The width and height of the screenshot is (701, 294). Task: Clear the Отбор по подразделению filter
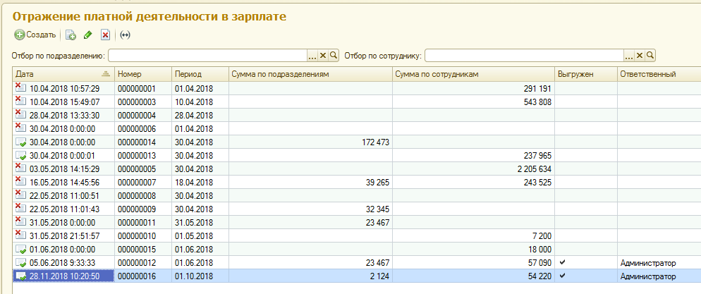[323, 56]
